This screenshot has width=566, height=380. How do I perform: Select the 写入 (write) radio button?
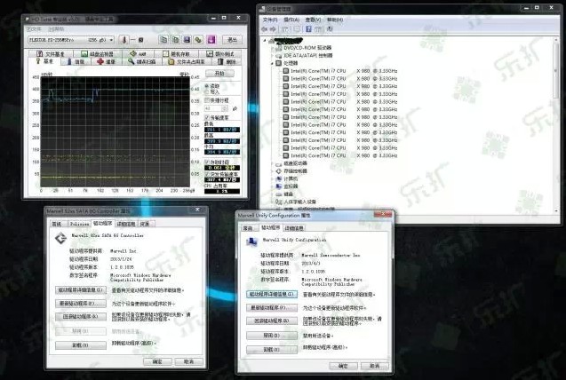tap(207, 92)
